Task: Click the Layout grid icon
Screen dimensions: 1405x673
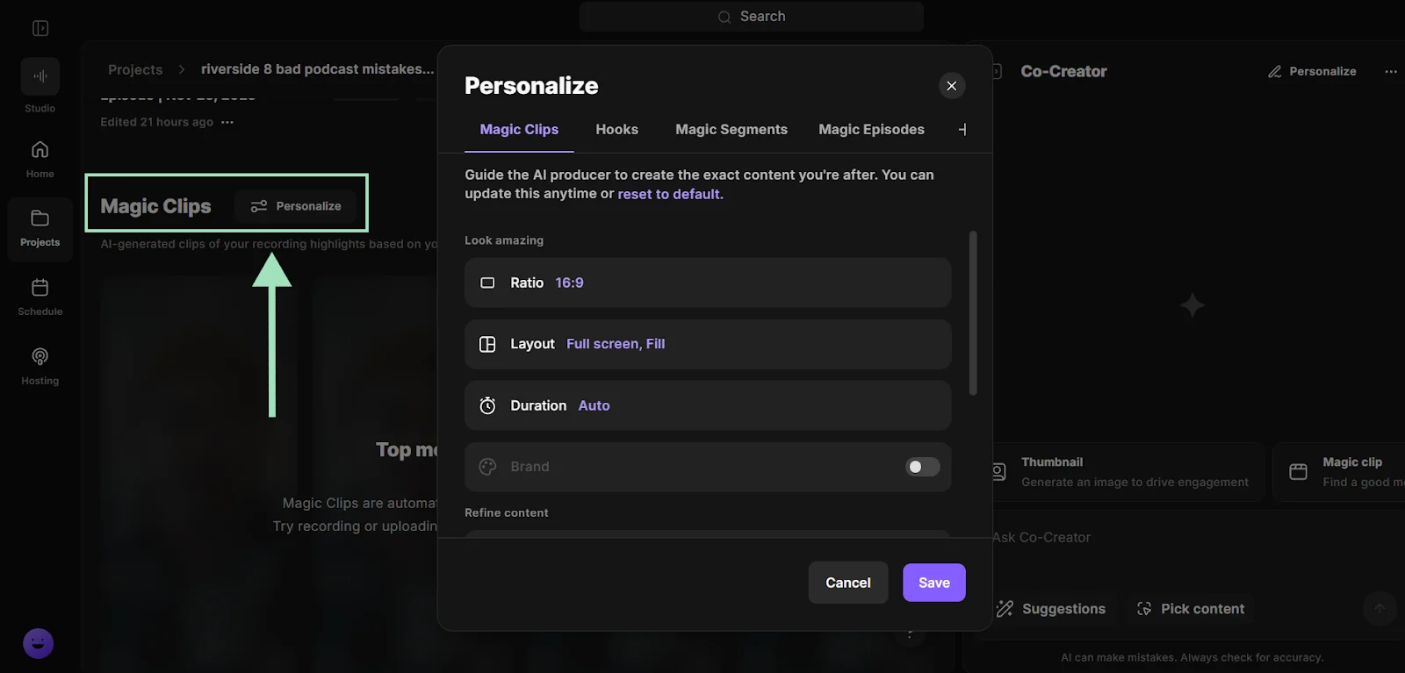Action: click(x=487, y=344)
